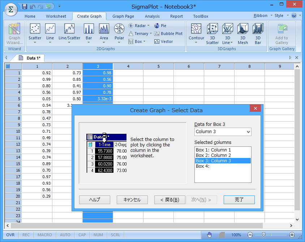Viewport: 305px width, 242px height.
Task: Click the horizontal scrollbar of worksheet
Action: pyautogui.click(x=137, y=225)
